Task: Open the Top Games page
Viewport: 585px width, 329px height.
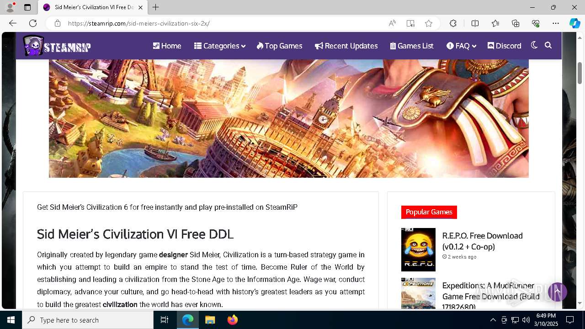Action: (x=279, y=46)
